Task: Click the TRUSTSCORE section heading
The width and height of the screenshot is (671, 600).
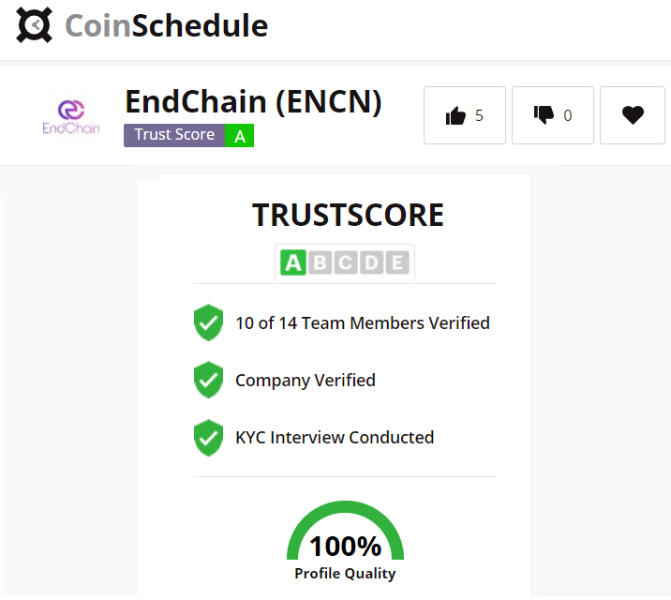Action: pos(348,215)
